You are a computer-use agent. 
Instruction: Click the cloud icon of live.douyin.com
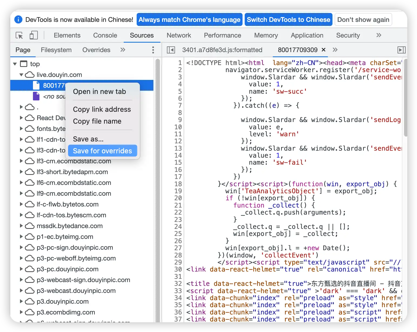tap(30, 75)
